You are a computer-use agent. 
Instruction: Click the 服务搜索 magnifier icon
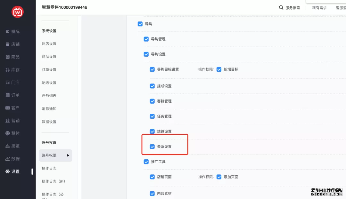point(281,7)
